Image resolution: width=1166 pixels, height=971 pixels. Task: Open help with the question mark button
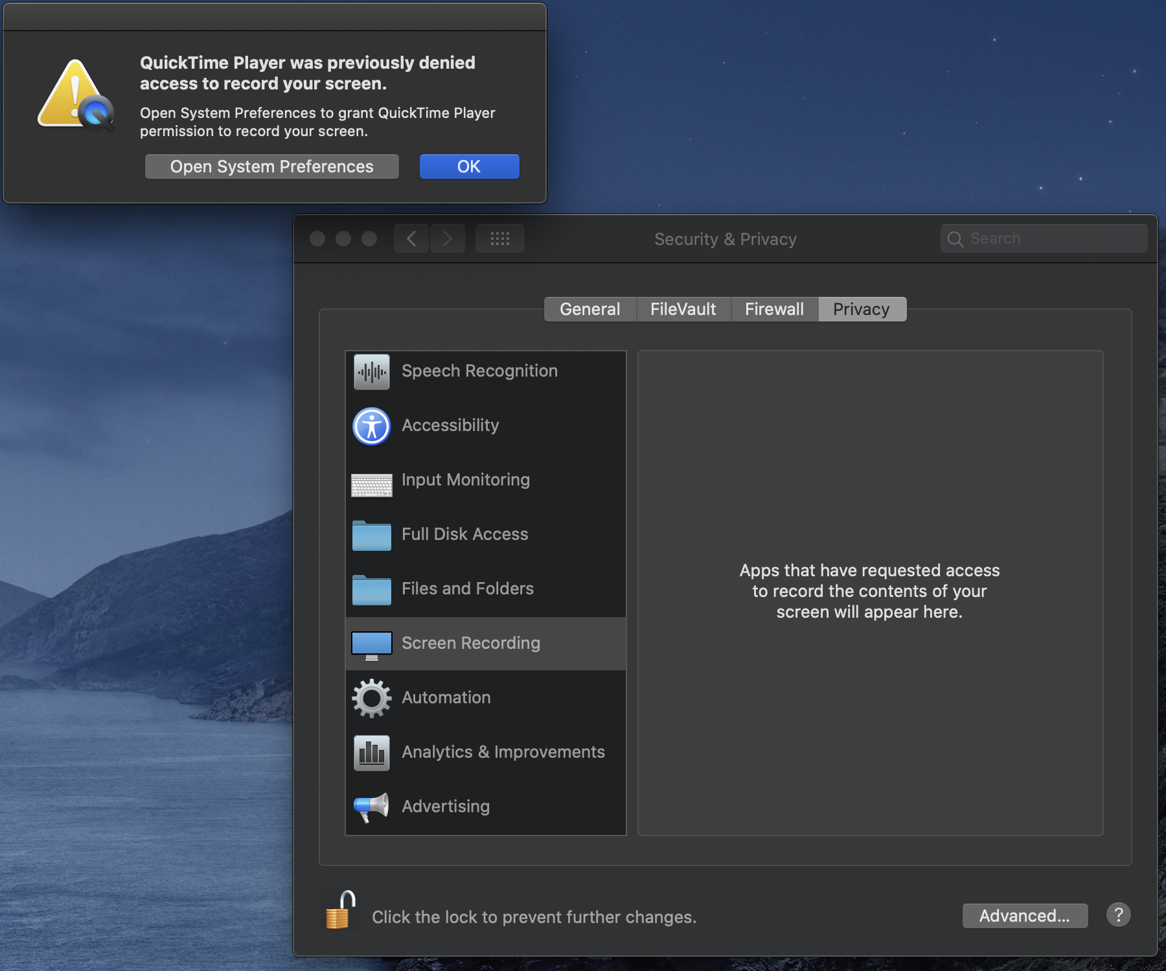[x=1119, y=915]
